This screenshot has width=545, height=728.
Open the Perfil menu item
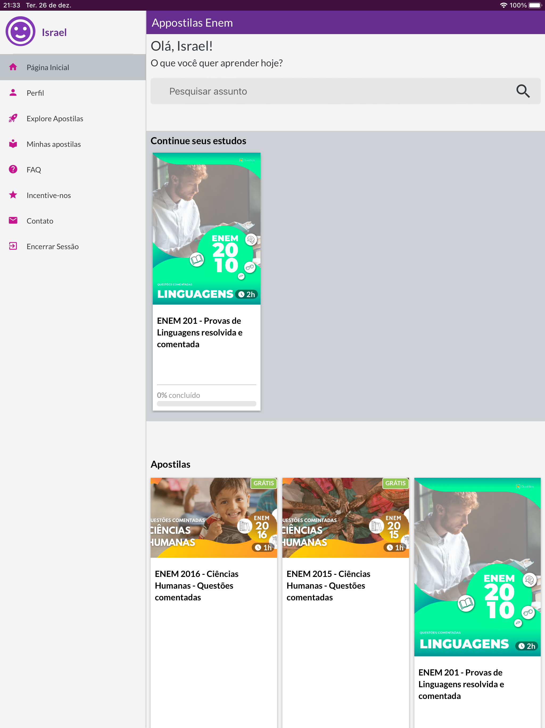pyautogui.click(x=73, y=93)
